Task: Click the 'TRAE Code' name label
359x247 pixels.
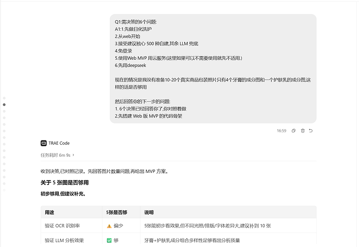Action: 59,143
